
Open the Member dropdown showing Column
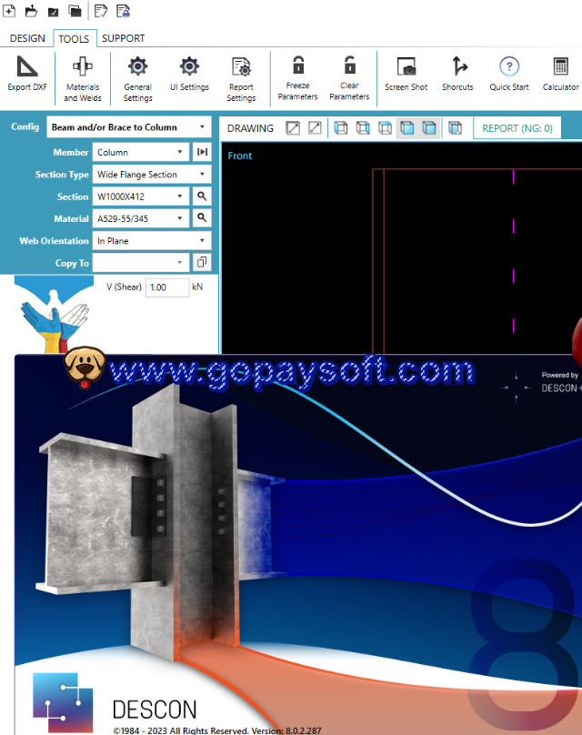141,152
